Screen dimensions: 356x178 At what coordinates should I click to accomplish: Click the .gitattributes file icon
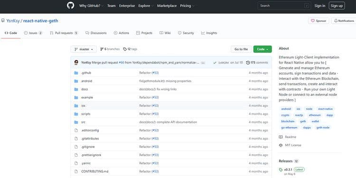pyautogui.click(x=76, y=139)
